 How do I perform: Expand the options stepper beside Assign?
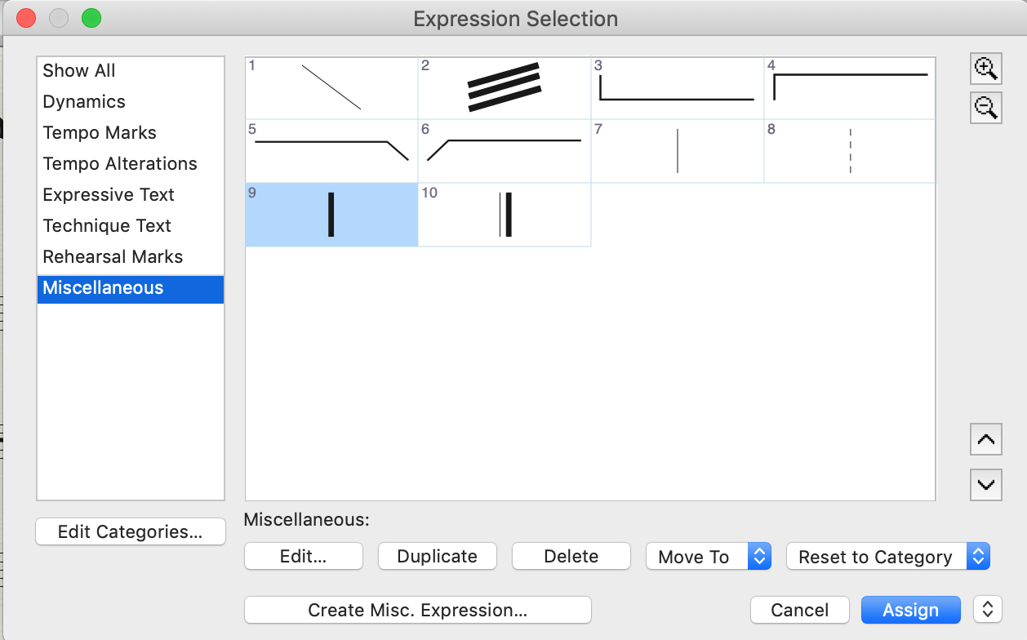[x=988, y=610]
